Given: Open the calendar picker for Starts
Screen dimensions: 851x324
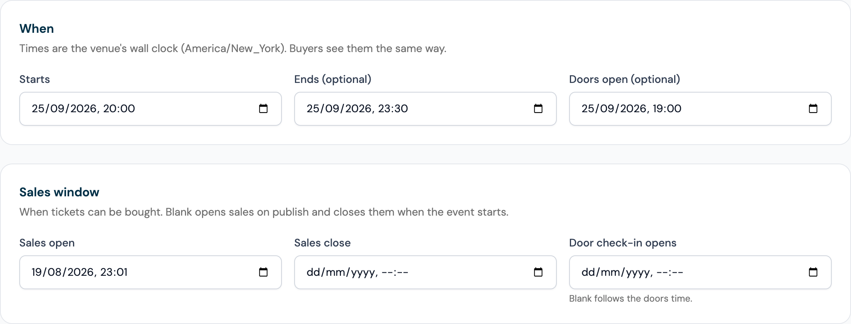Looking at the screenshot, I should (x=263, y=108).
